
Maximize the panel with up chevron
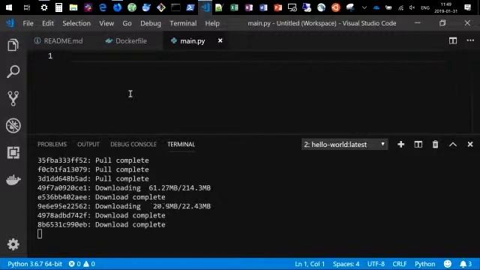coord(453,145)
